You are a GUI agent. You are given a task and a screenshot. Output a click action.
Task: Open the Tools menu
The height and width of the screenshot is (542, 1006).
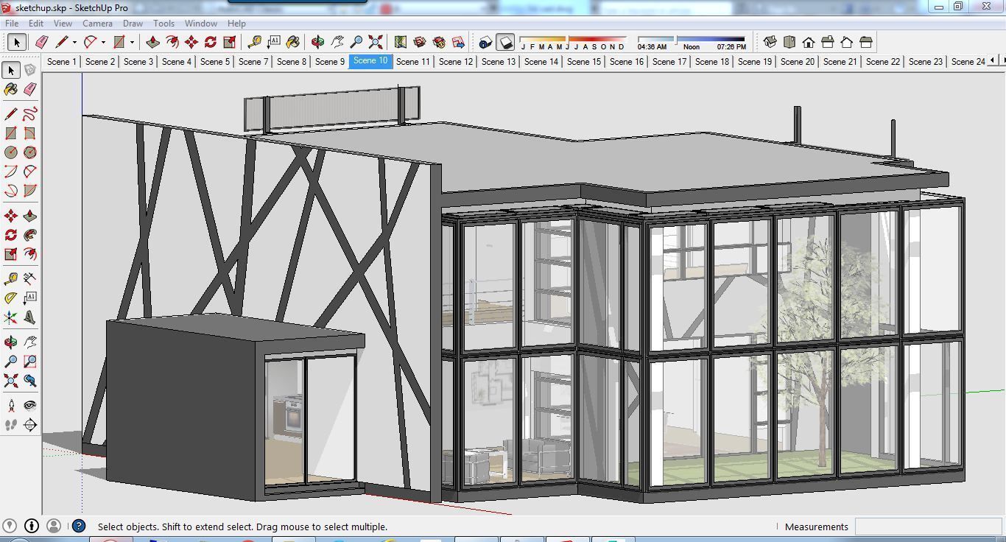coord(163,24)
